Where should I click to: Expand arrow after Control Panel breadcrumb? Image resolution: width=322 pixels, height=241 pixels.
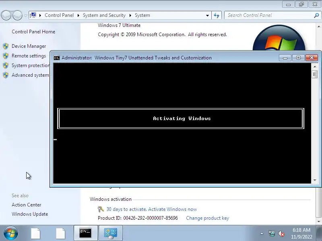point(78,15)
